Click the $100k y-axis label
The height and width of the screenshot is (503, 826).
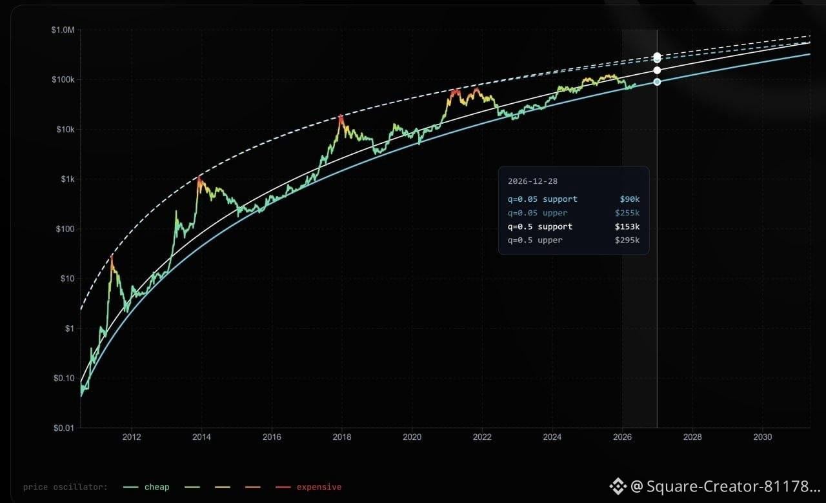tap(64, 80)
